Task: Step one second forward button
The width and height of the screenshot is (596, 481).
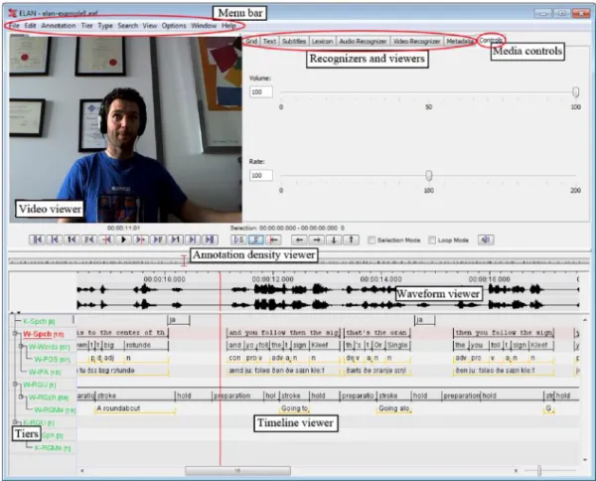Action: [176, 240]
